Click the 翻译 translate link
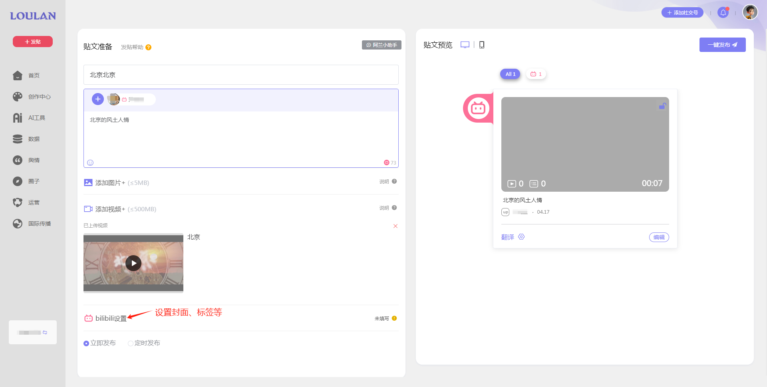This screenshot has width=767, height=387. pos(508,237)
